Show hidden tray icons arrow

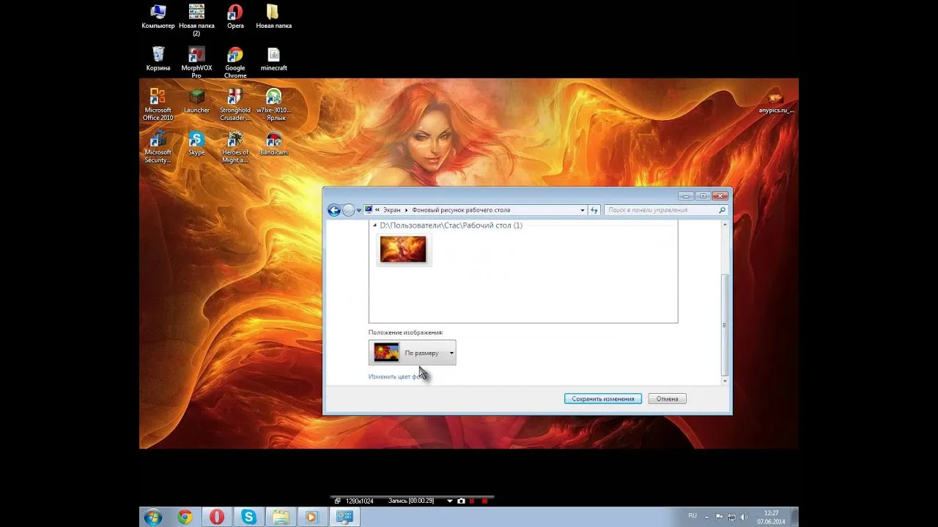708,517
